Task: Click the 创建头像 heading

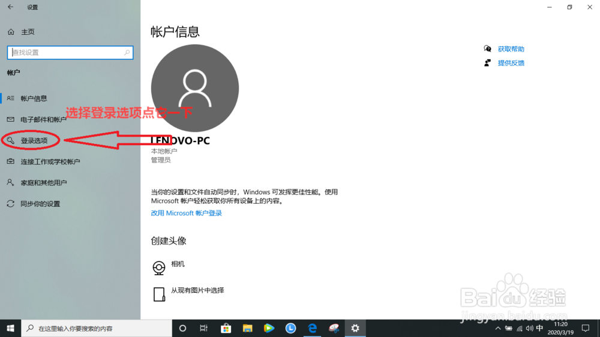Action: coord(169,241)
